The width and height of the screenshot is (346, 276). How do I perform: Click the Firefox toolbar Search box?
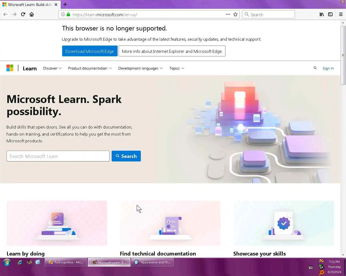coord(268,15)
